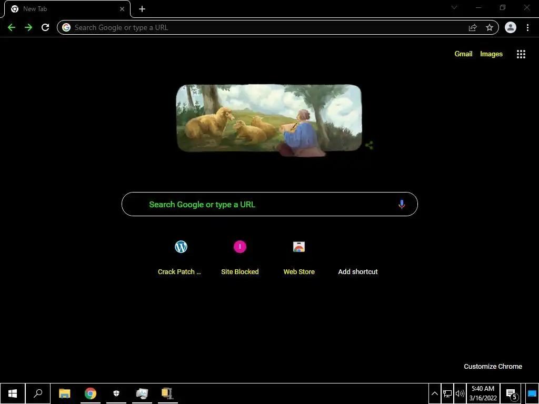Select the New Tab tab
This screenshot has width=539, height=404.
67,9
